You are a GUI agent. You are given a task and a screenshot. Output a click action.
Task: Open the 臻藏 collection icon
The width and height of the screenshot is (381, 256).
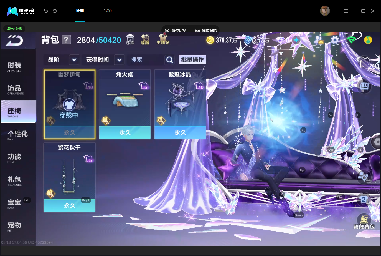coord(145,39)
